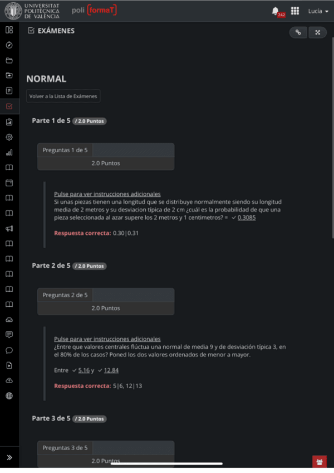Expand additional instructions for question 1
The image size is (334, 473).
click(107, 194)
